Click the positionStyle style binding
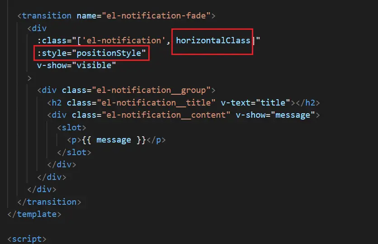Screen dimensions: 378x244 92,53
